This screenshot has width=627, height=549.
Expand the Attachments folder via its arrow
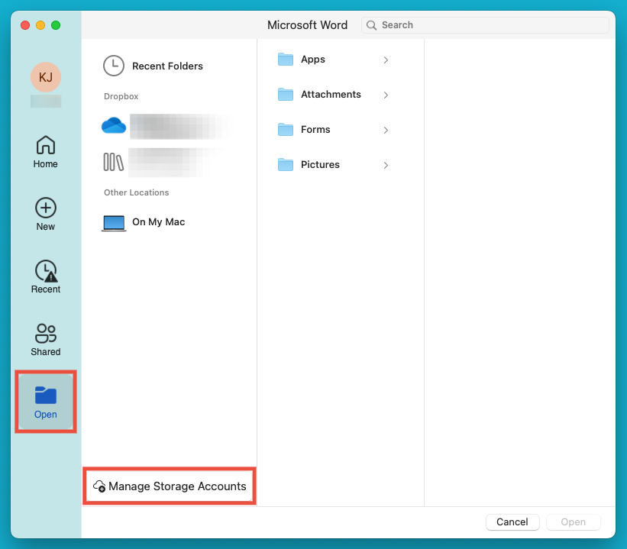[386, 94]
